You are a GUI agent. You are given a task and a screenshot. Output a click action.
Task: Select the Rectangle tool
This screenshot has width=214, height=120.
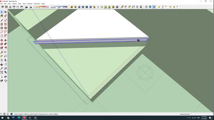(x=2, y=24)
